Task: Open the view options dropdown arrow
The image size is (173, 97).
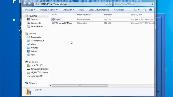Action: point(139,10)
